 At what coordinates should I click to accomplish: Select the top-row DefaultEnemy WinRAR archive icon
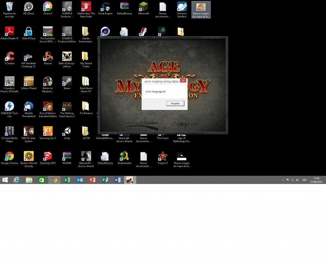[124, 8]
